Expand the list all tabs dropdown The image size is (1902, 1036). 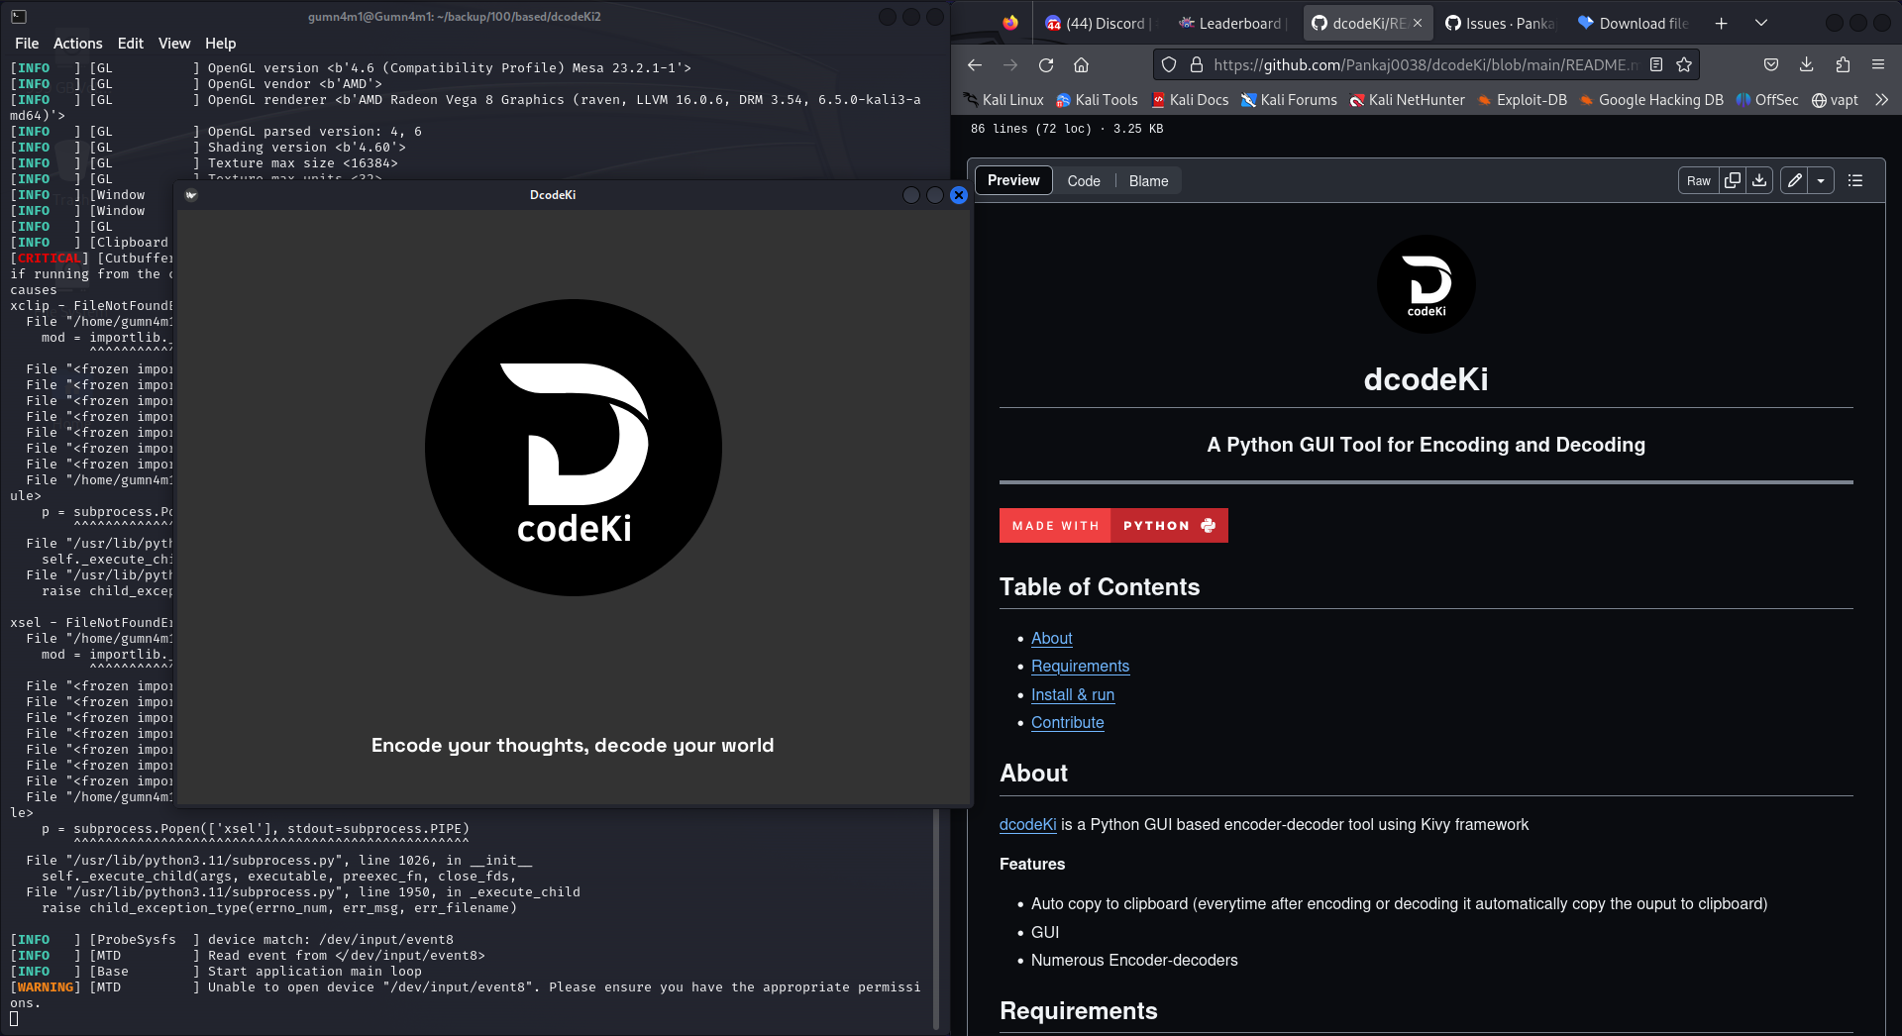1761,24
